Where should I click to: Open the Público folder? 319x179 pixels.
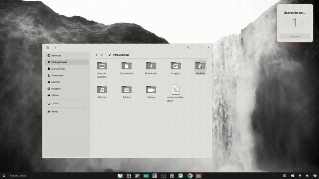click(x=126, y=90)
